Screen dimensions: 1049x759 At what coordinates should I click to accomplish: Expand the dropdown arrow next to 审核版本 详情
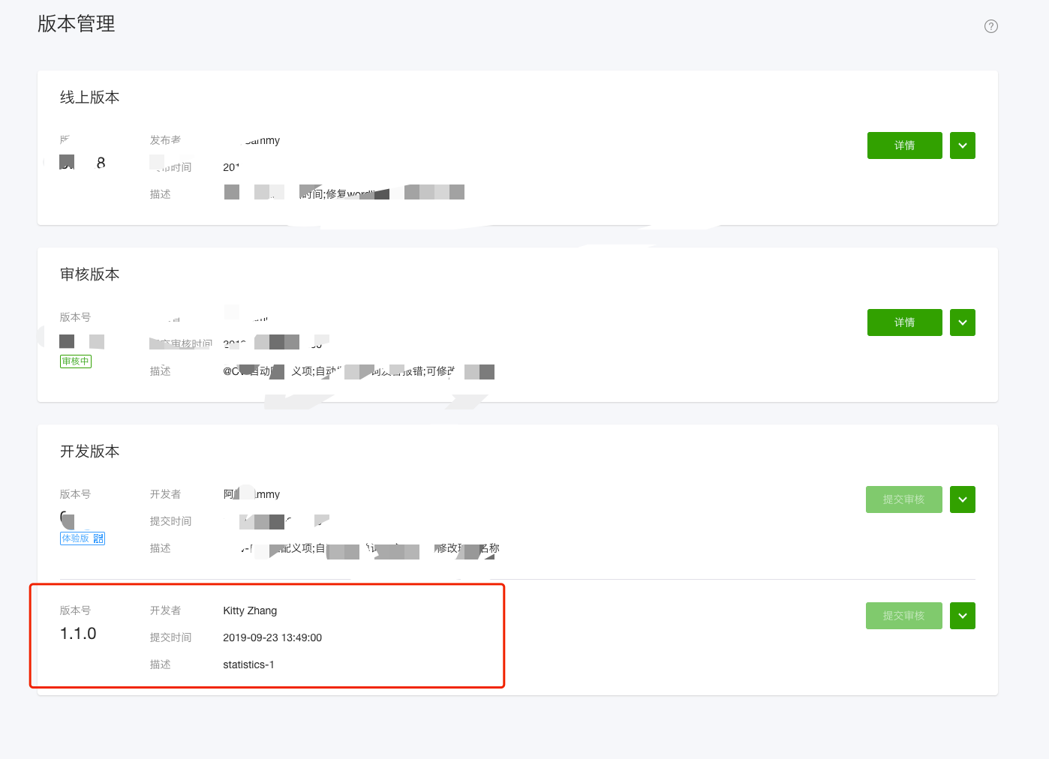(963, 322)
